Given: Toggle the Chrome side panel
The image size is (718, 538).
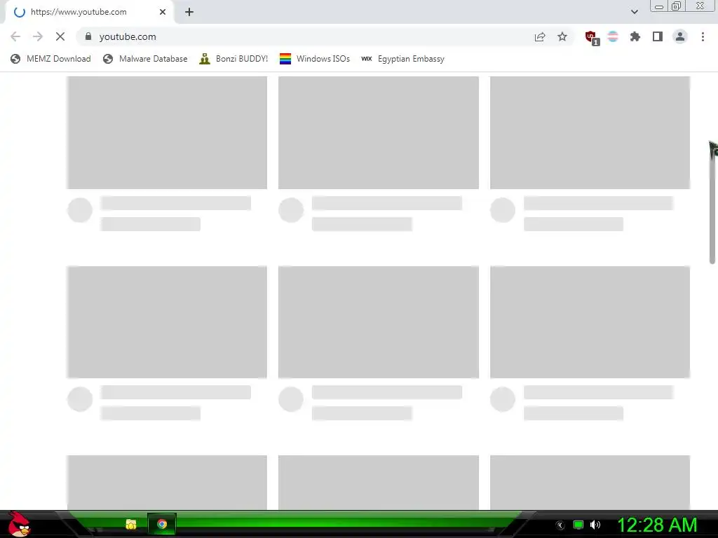Looking at the screenshot, I should point(658,36).
